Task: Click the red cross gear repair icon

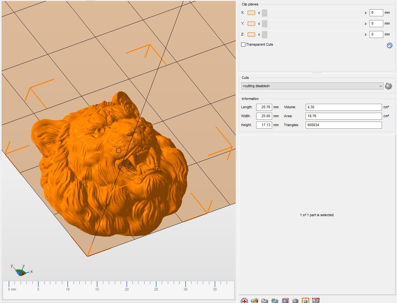Action: (244, 300)
